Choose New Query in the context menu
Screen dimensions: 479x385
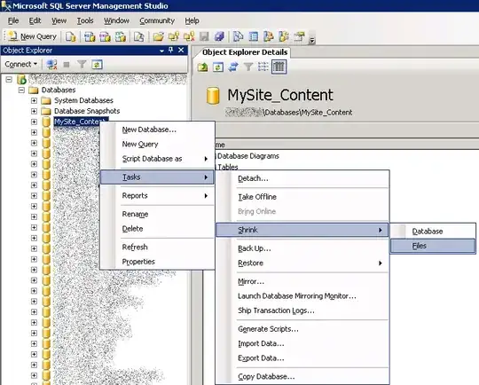pyautogui.click(x=157, y=145)
